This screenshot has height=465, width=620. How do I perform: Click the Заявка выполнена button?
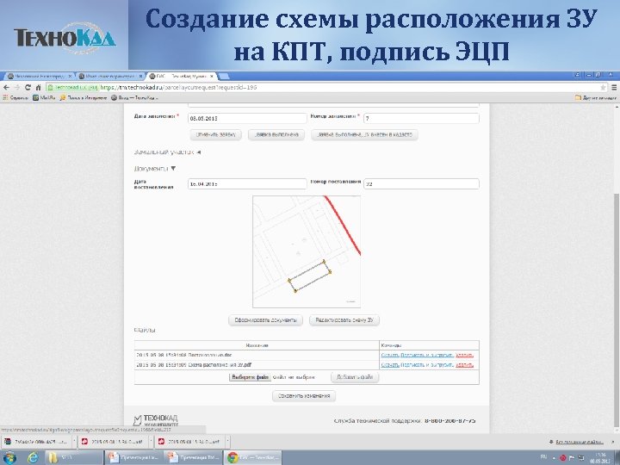click(x=276, y=134)
